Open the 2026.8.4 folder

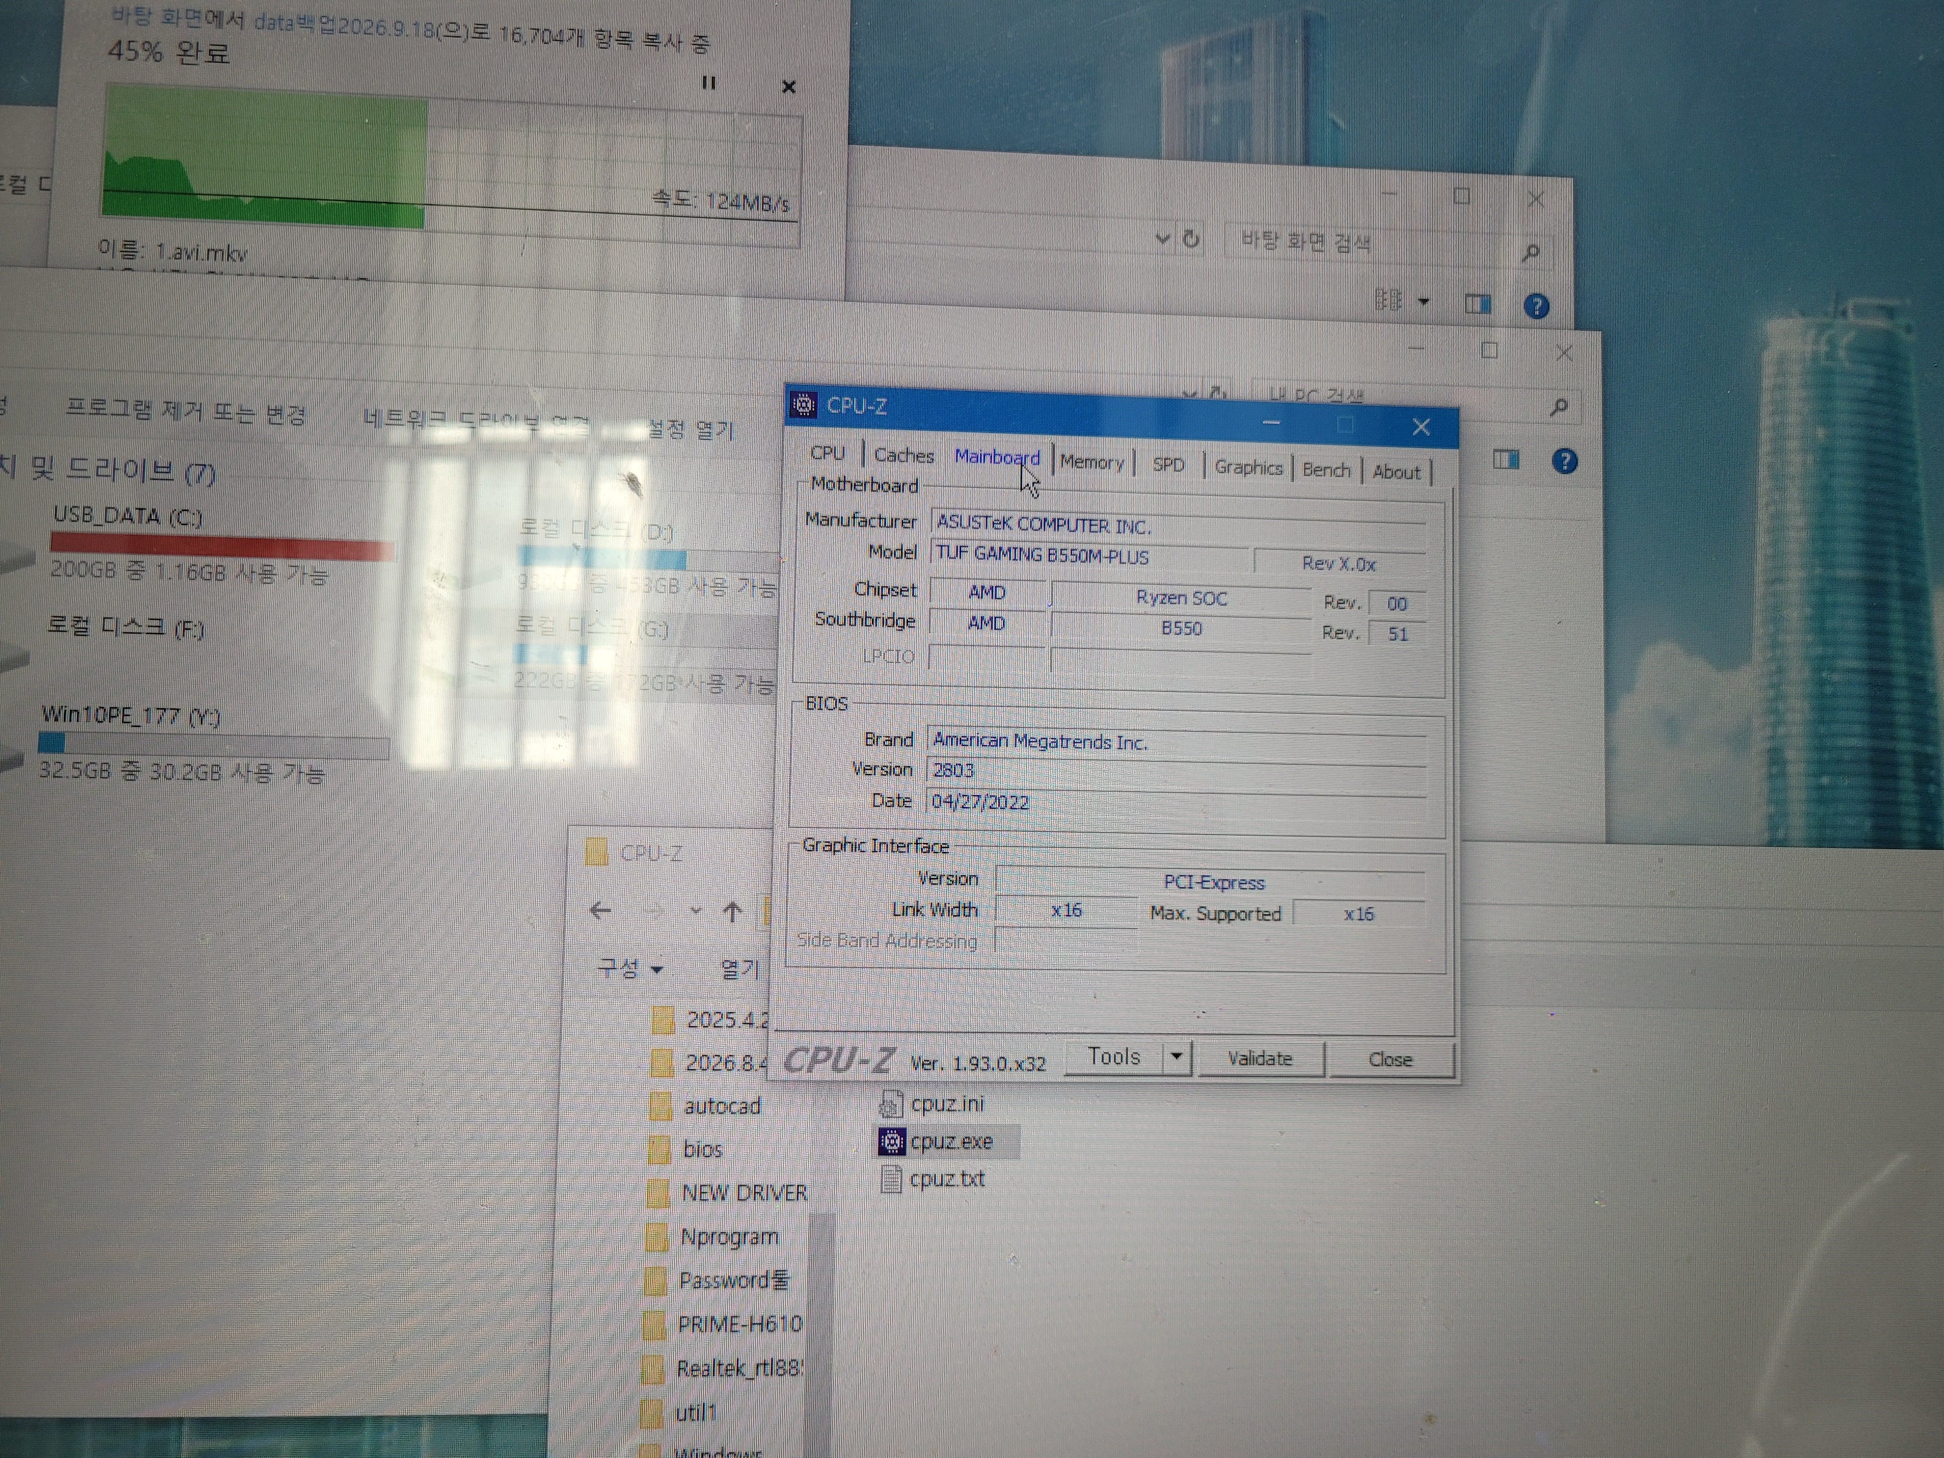pos(710,1063)
